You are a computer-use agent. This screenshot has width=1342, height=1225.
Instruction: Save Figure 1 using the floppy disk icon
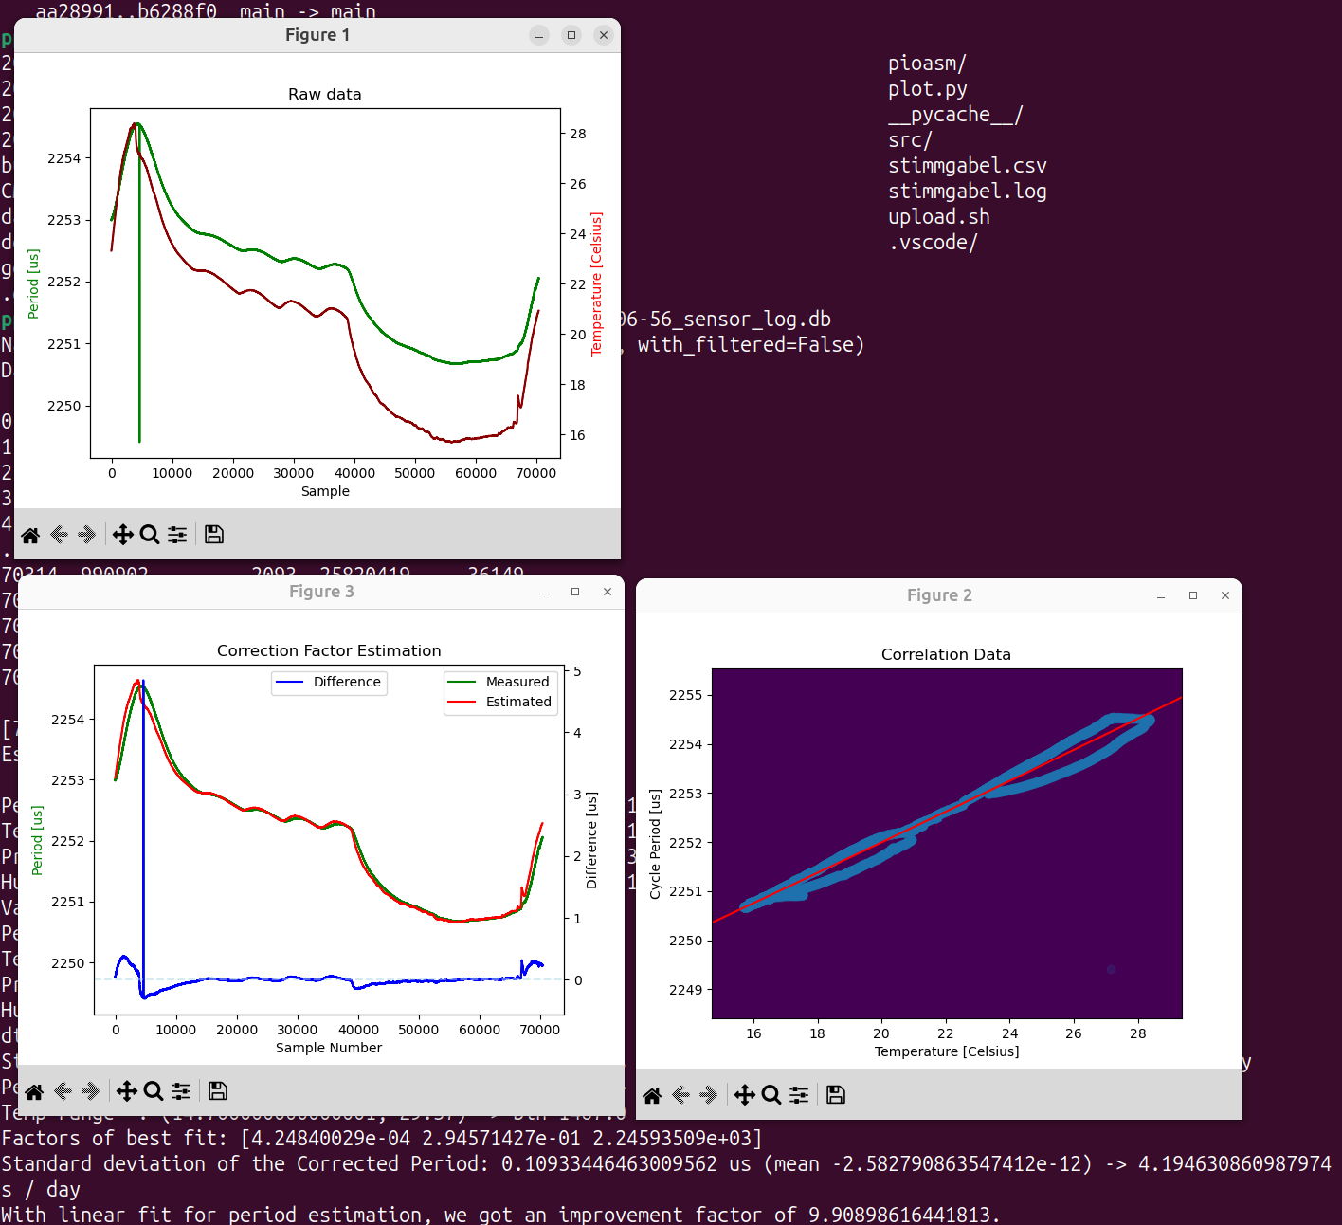point(214,535)
